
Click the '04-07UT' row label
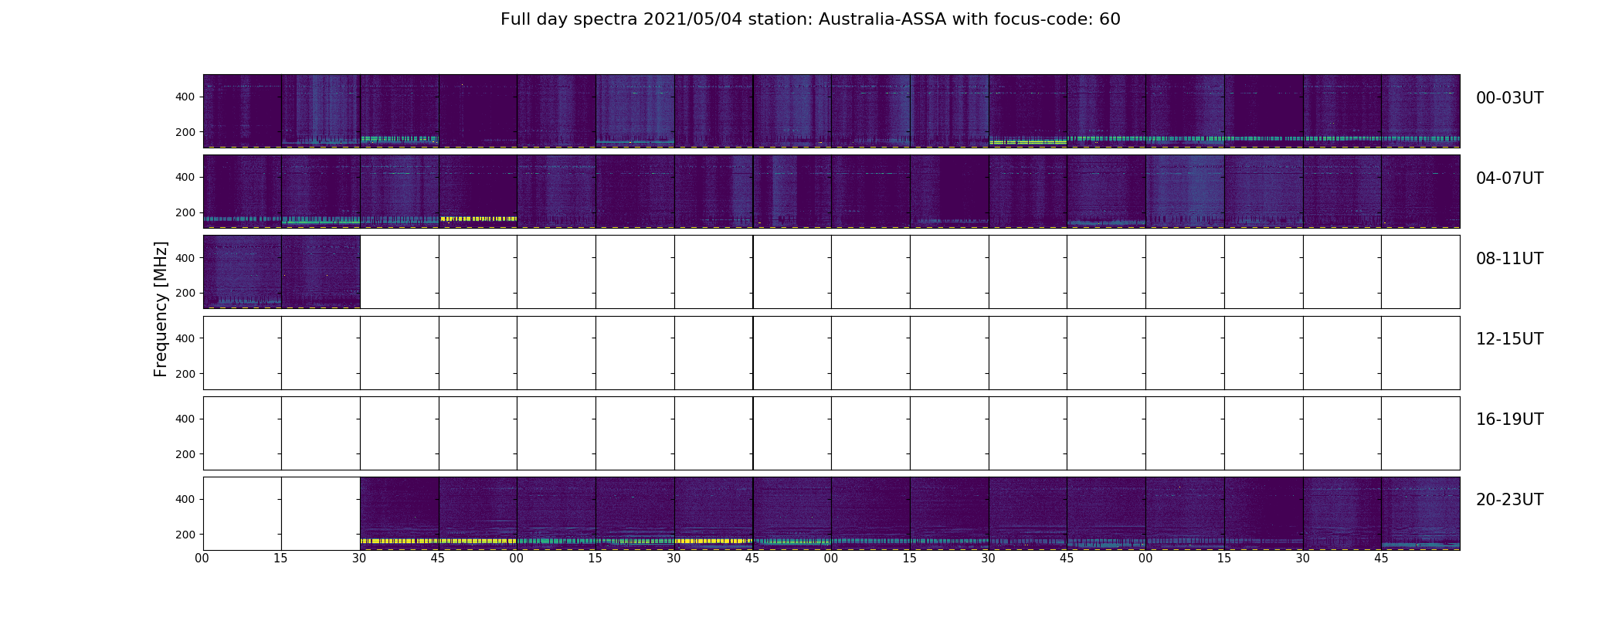[1509, 178]
